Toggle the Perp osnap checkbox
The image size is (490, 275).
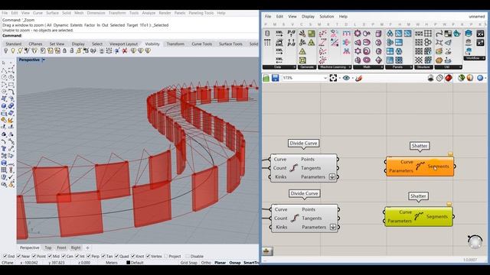(x=89, y=257)
